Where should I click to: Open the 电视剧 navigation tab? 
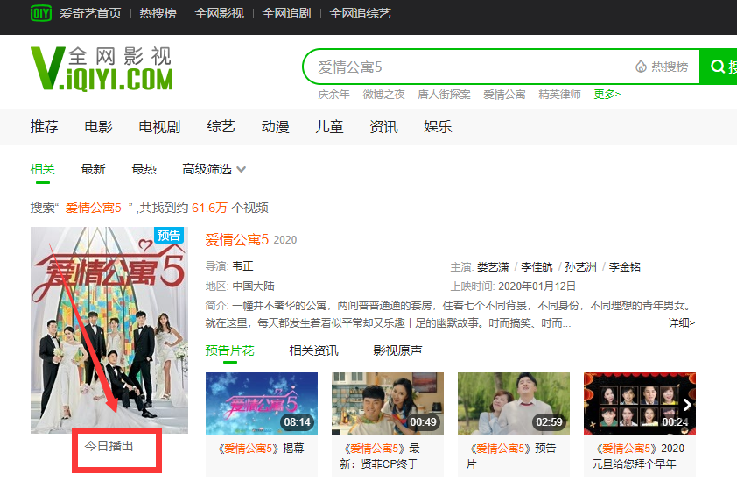pyautogui.click(x=159, y=127)
